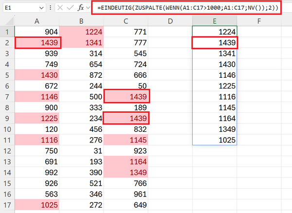Open the Name Box dropdown arrow
This screenshot has height=213, width=292.
(x=42, y=8)
